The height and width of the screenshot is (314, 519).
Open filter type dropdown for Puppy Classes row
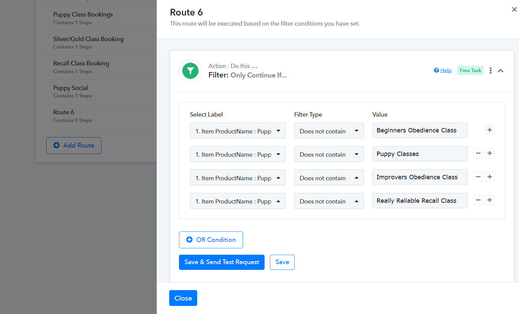(329, 154)
